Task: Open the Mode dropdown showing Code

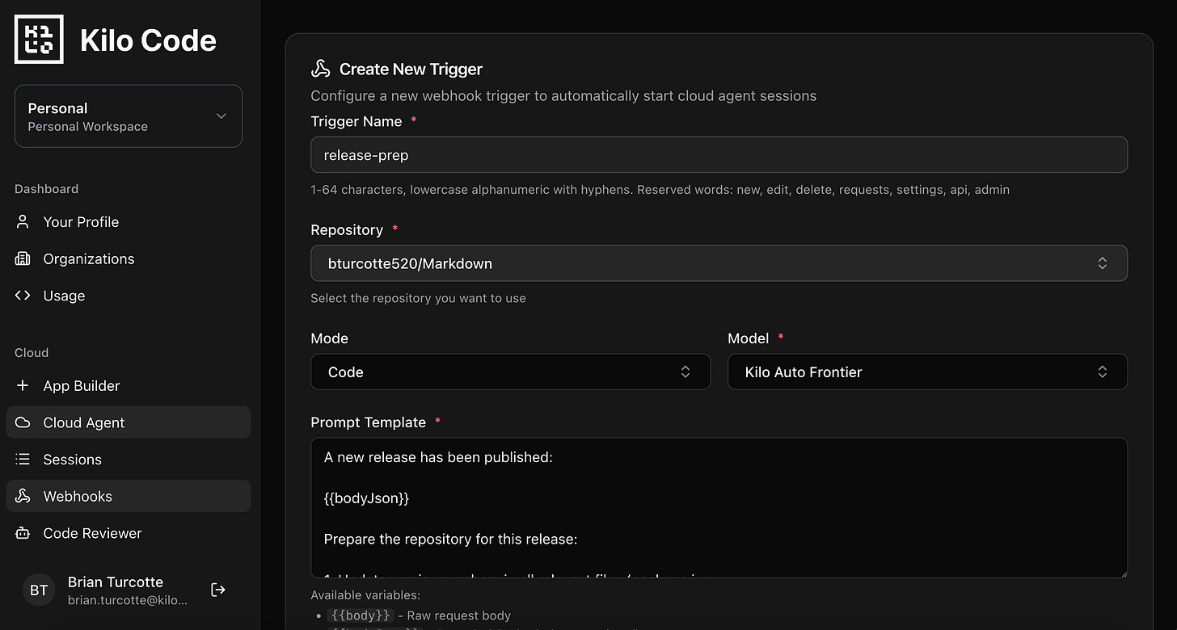Action: pyautogui.click(x=510, y=372)
